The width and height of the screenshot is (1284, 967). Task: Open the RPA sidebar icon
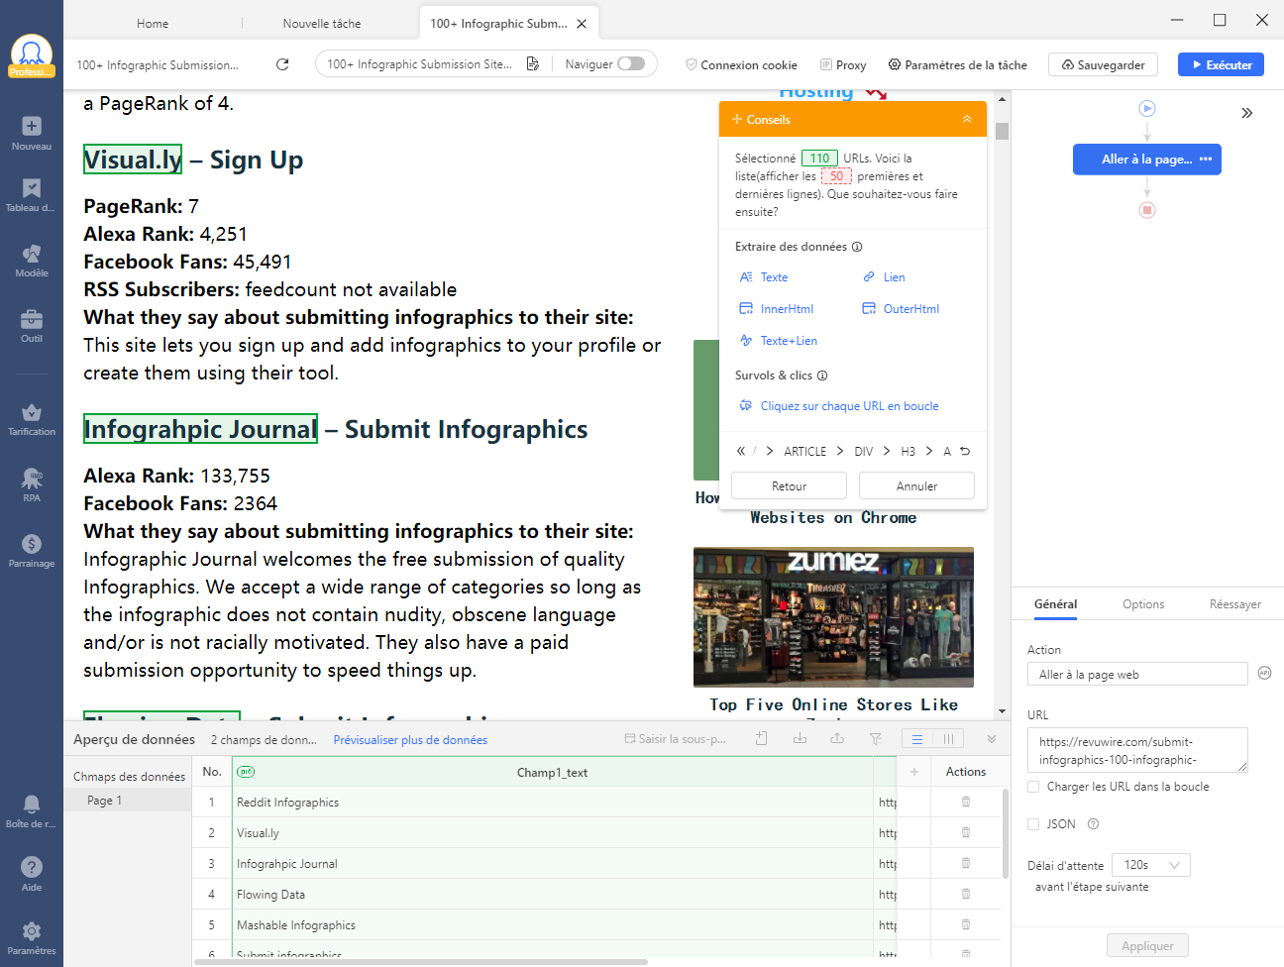tap(32, 485)
